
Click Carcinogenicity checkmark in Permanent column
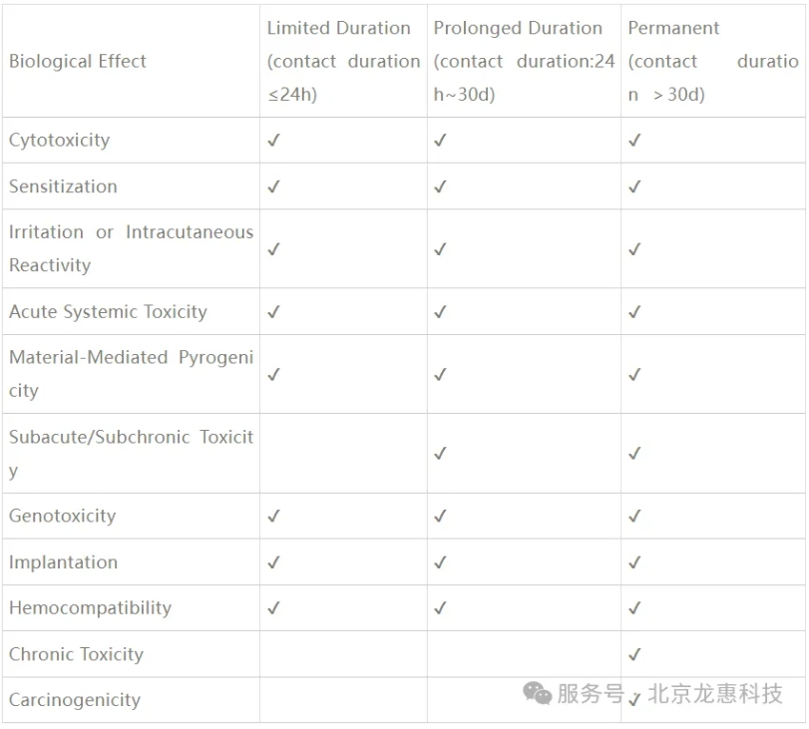tap(634, 699)
